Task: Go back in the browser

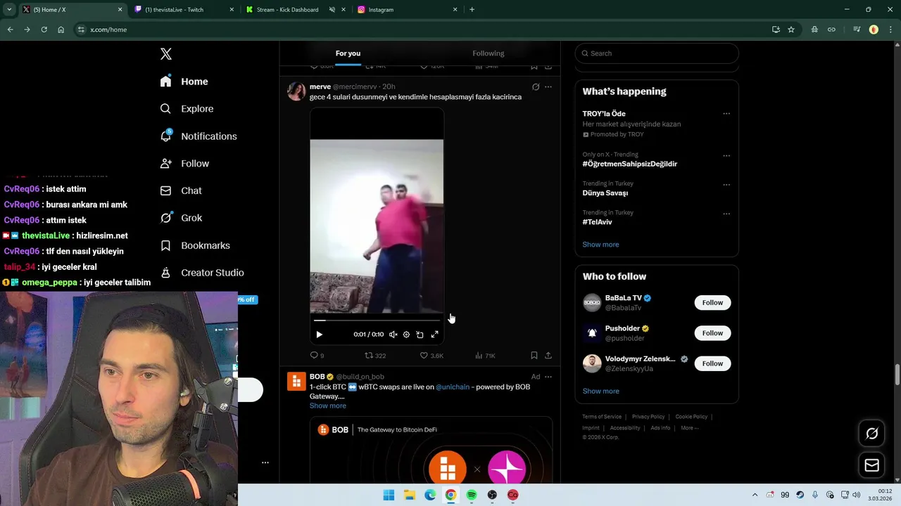Action: click(x=10, y=30)
